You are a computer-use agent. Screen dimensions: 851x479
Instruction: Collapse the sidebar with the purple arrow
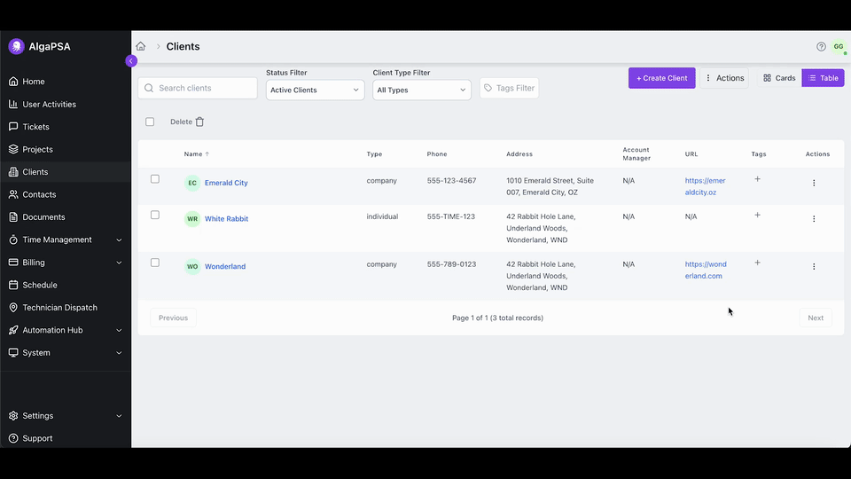tap(131, 61)
